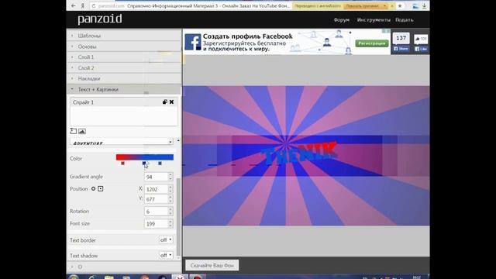Viewport: 496px width, 279px height.
Task: Click the panzoid logo
Action: point(100,19)
